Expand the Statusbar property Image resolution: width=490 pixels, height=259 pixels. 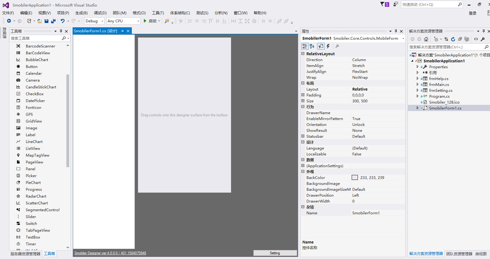(x=303, y=136)
